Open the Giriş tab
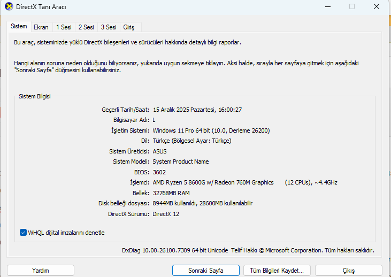The image size is (391, 277). pos(129,27)
